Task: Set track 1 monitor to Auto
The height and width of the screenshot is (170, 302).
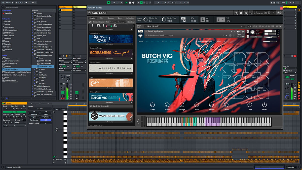Action: [64, 66]
